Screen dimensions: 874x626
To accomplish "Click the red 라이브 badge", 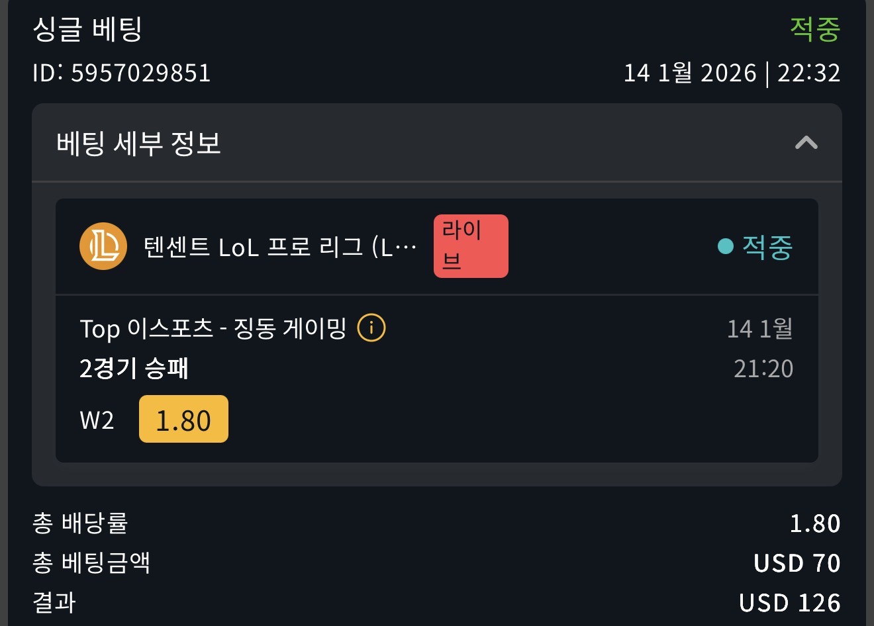I will point(471,246).
